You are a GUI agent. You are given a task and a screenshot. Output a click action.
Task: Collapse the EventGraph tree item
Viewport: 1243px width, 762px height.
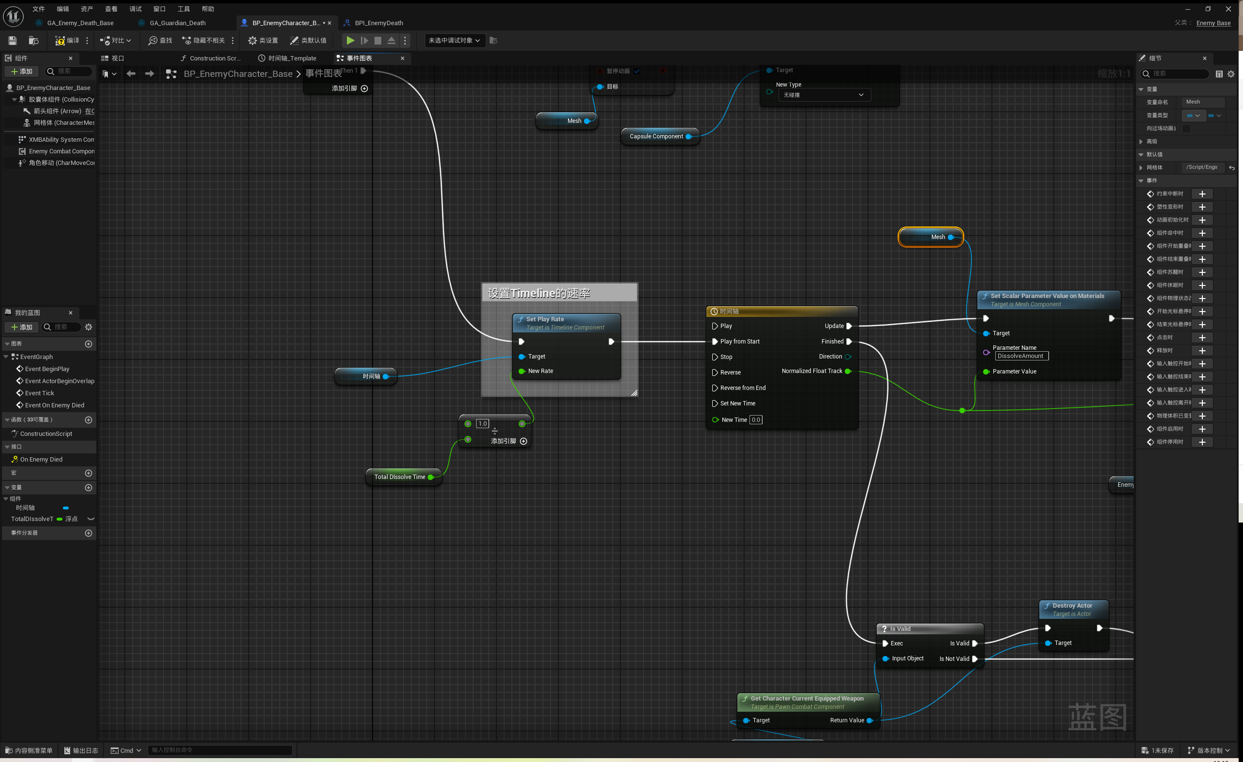coord(6,357)
